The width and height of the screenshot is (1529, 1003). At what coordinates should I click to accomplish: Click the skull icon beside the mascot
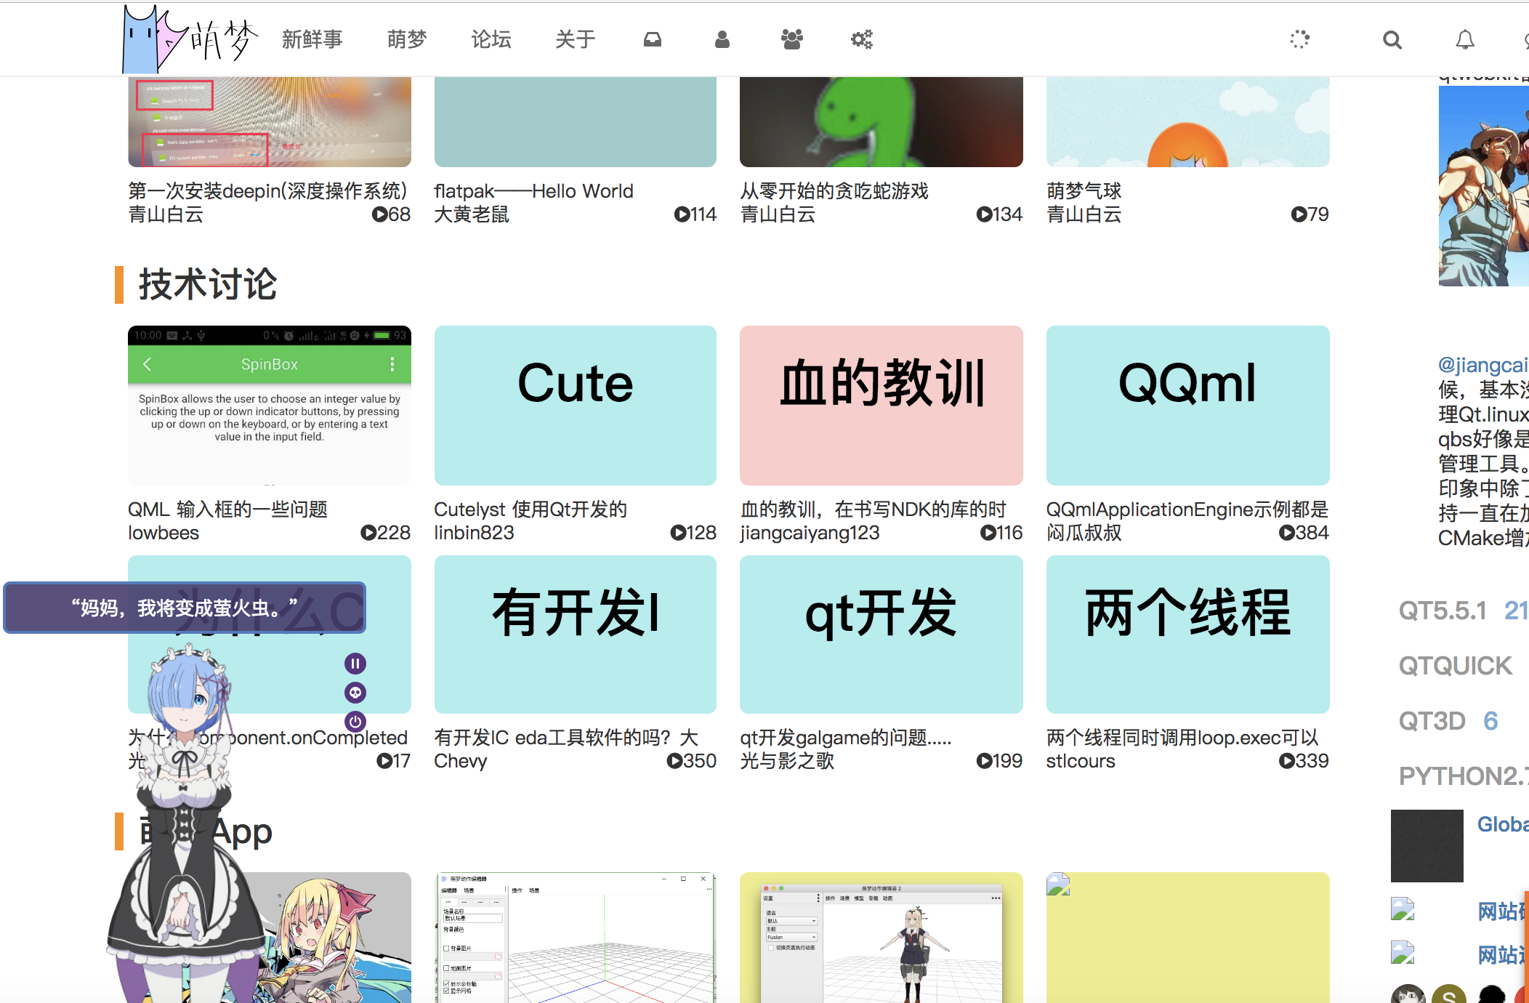coord(355,693)
